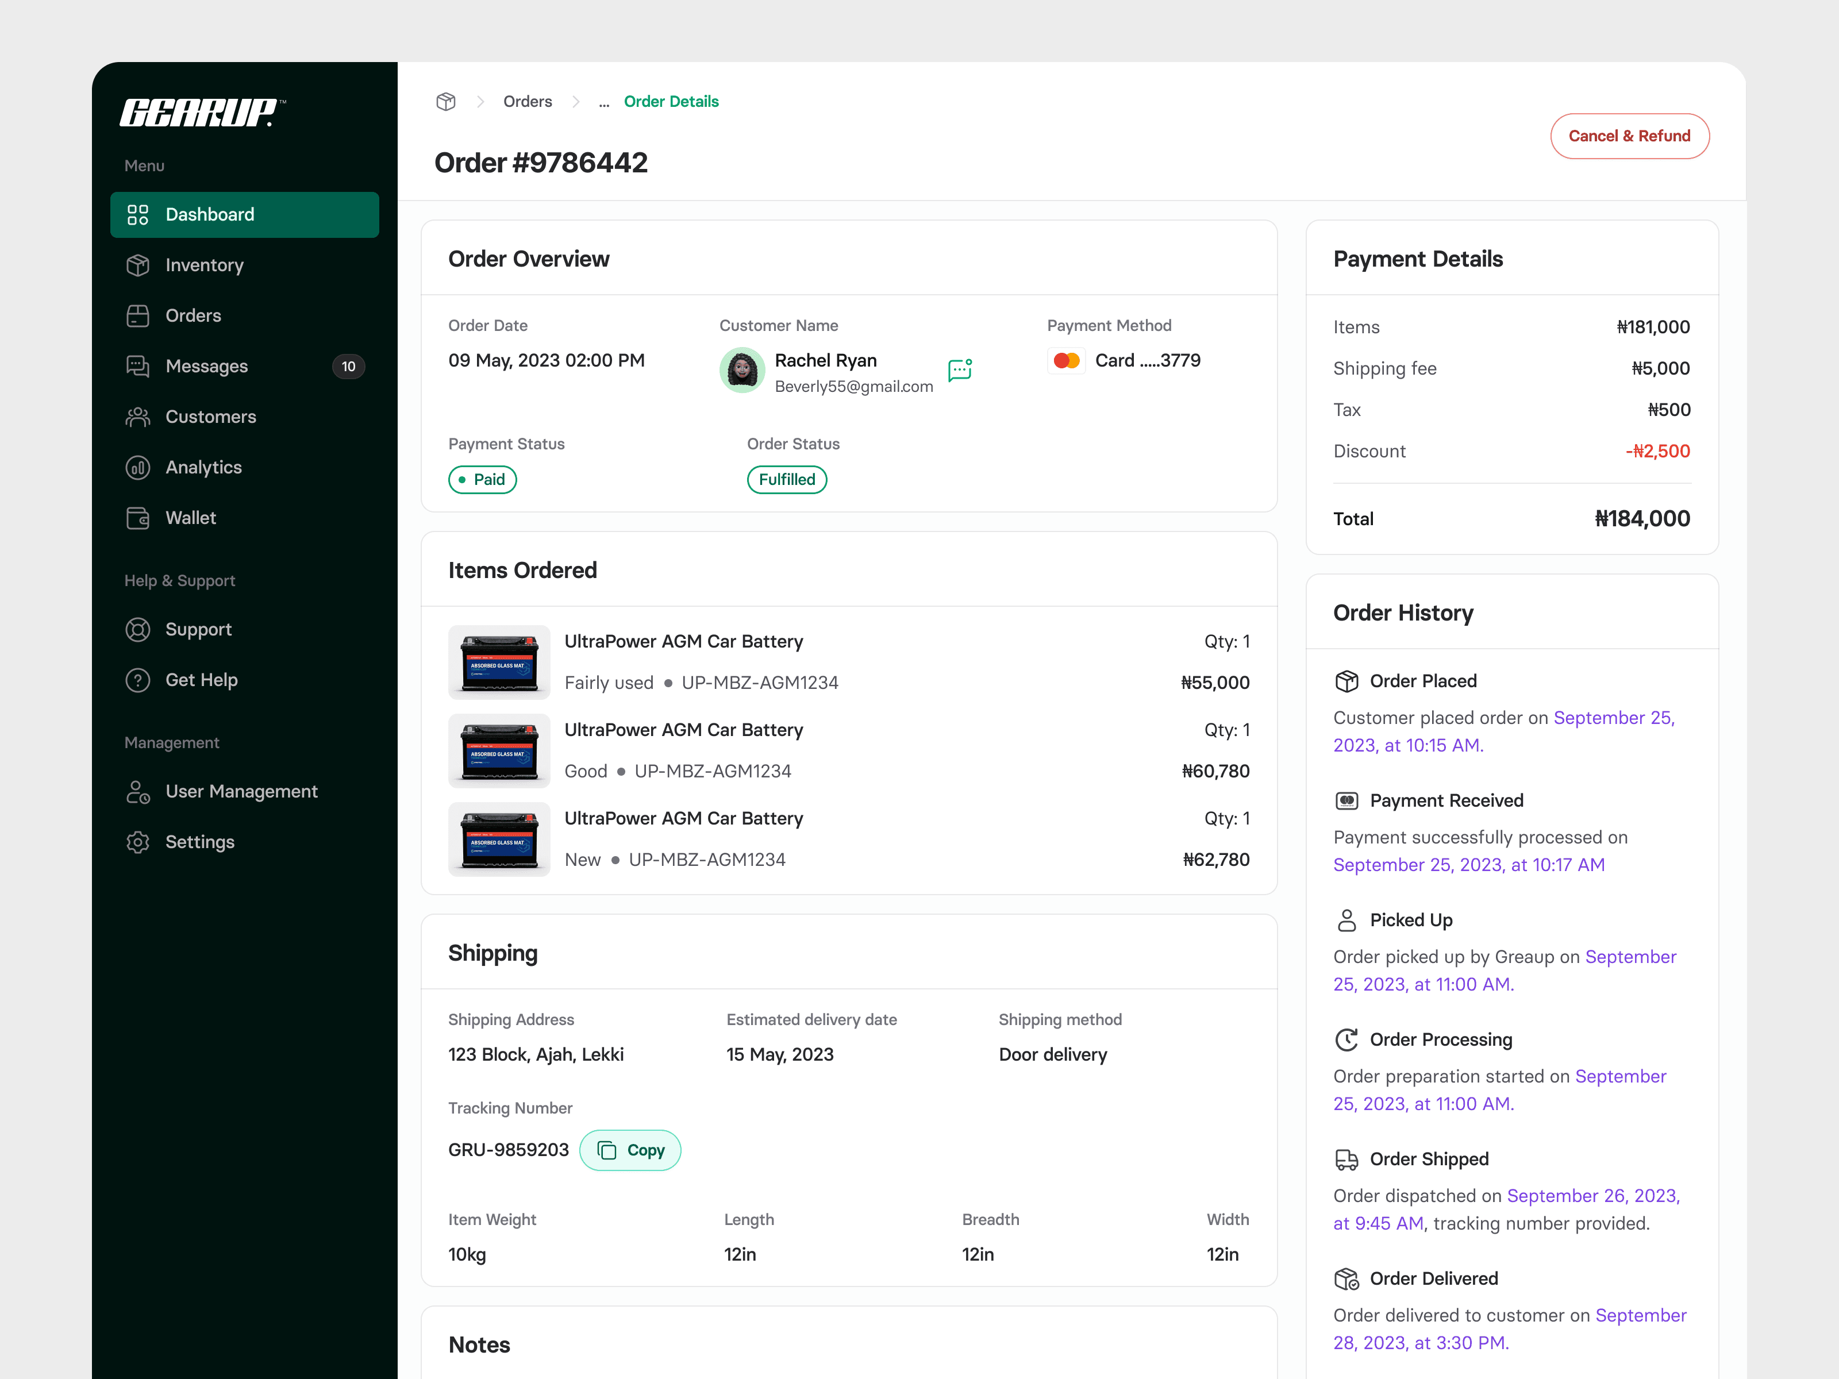The width and height of the screenshot is (1839, 1379).
Task: Click the Support lifebuoy icon
Action: pos(138,629)
